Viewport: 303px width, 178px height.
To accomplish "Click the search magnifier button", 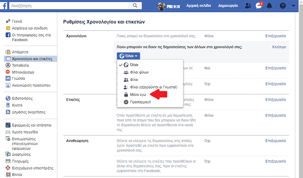I will [x=135, y=6].
